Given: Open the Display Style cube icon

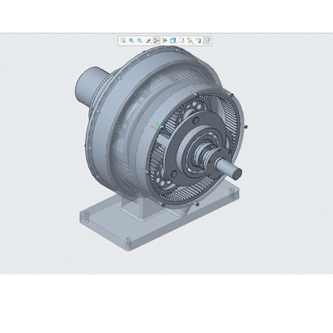Looking at the screenshot, I should pos(173,41).
